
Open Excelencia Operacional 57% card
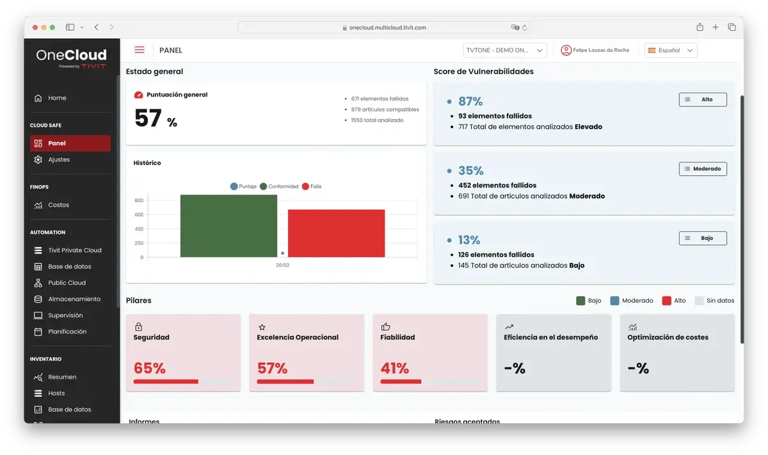click(x=307, y=353)
